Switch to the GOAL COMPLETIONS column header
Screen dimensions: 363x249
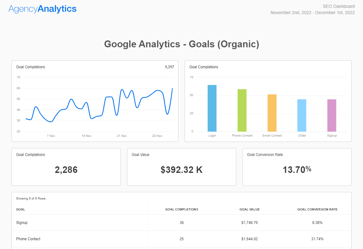point(181,209)
